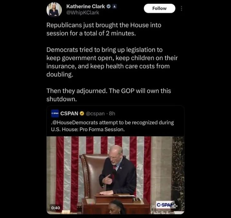Open Katherine Clark's profile photo
This screenshot has height=218, width=231.
tap(54, 10)
